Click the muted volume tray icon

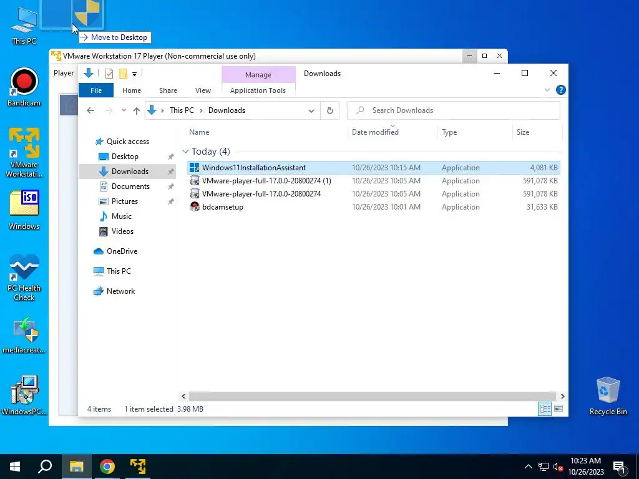(558, 467)
